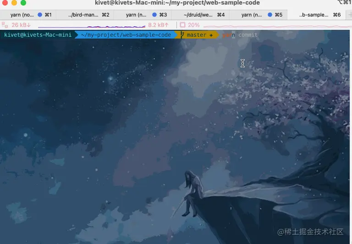Click the window title kivet@kivets-Mac-mini
The image size is (352, 244).
point(177,3)
